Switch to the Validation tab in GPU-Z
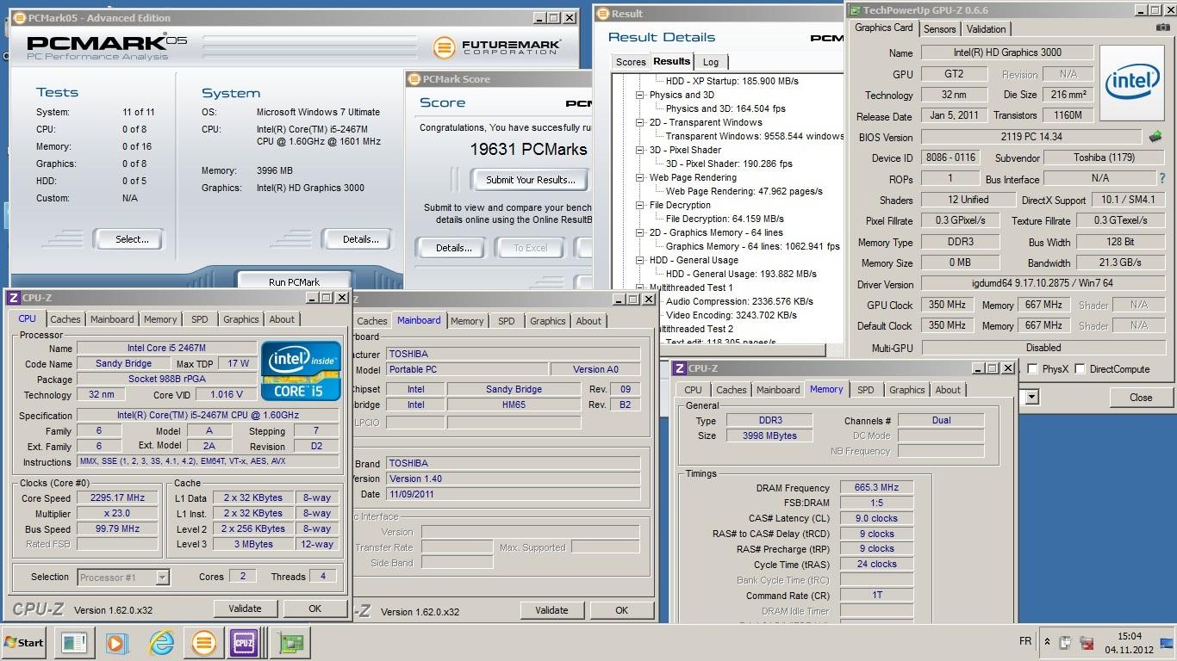 (x=986, y=29)
